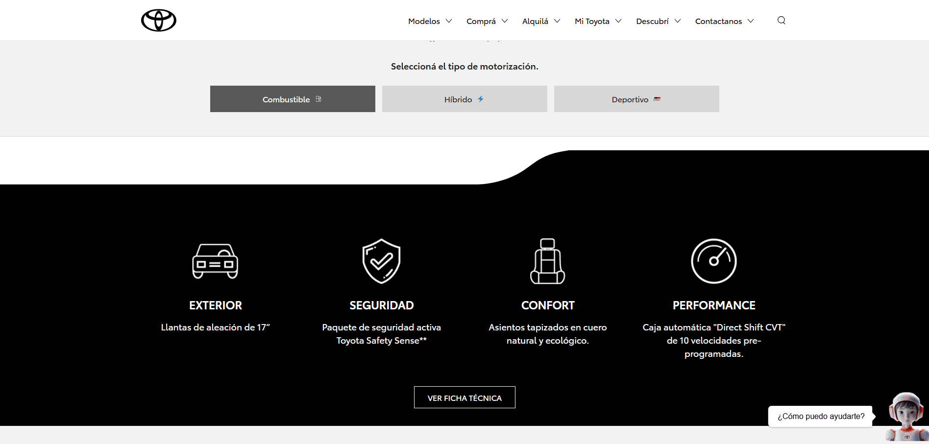Click the PERFORMANCE heading text

tap(713, 305)
